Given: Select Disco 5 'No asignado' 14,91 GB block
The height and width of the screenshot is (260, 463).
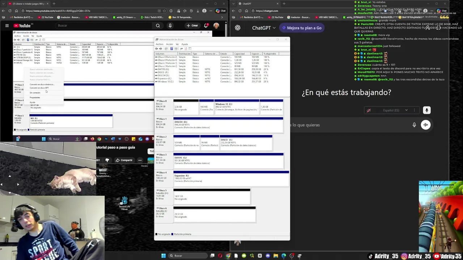Looking at the screenshot, I should 212,197.
